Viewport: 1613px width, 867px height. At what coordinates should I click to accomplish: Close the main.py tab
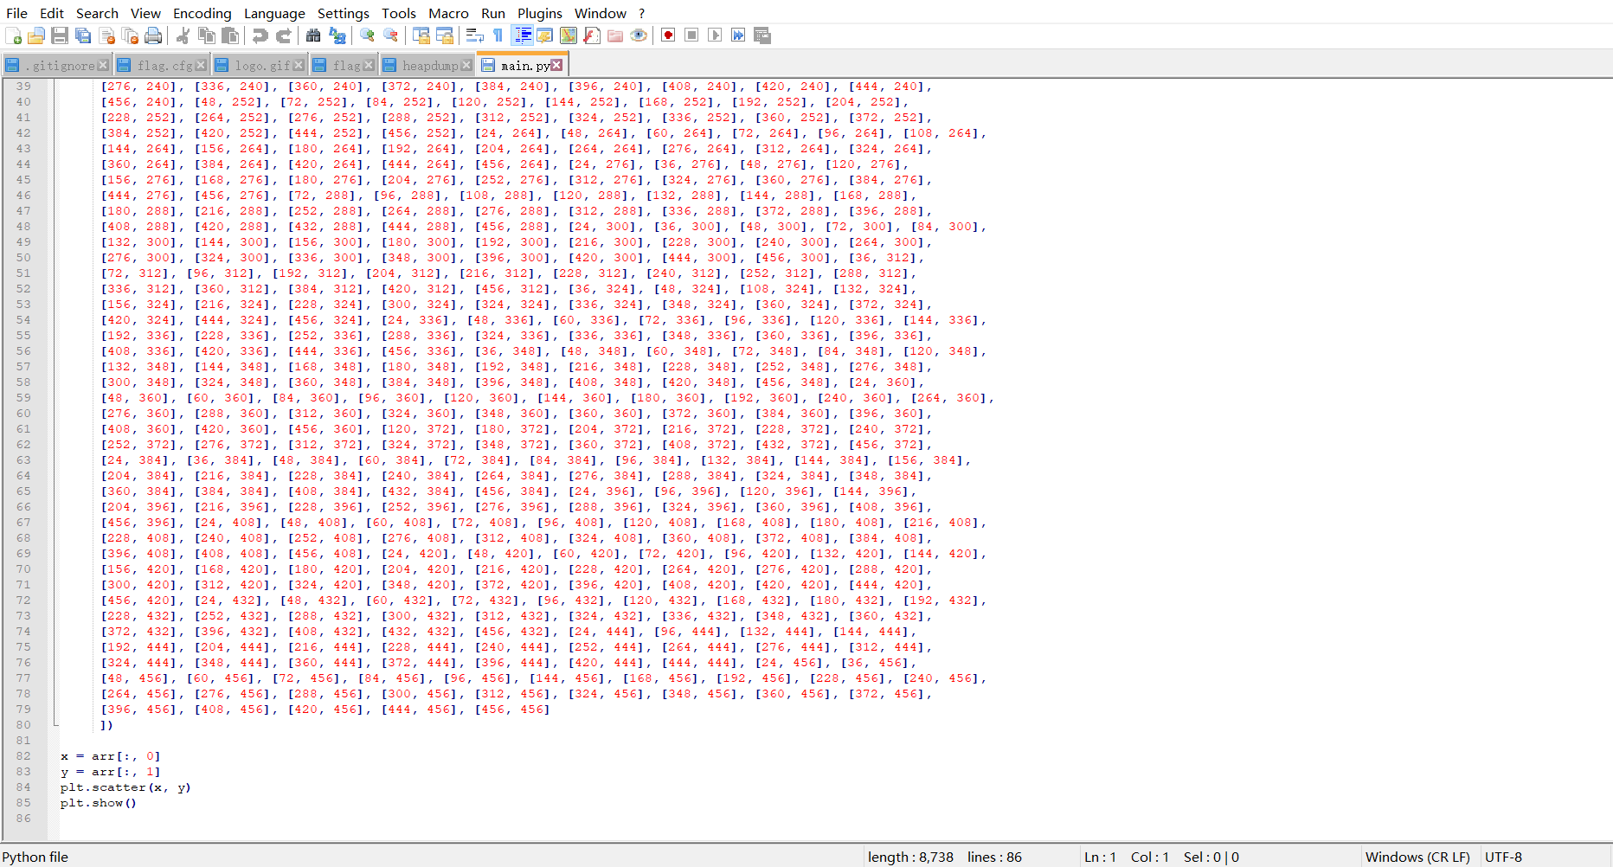(556, 66)
